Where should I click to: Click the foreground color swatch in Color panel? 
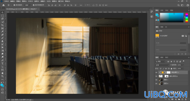[x=157, y=15]
